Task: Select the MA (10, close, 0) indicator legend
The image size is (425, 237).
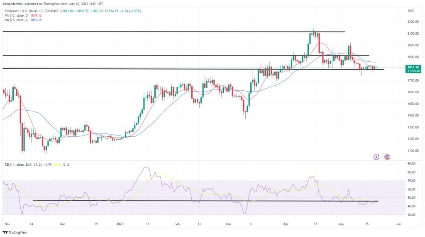Action: point(17,15)
